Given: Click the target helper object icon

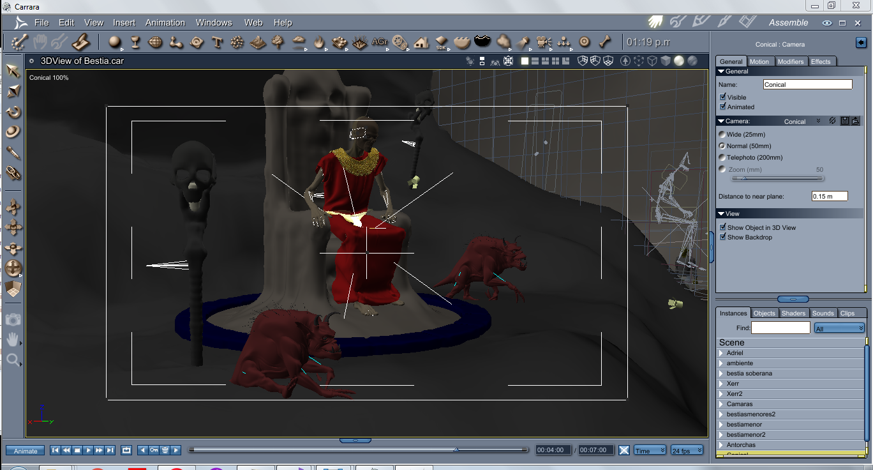Looking at the screenshot, I should 585,42.
